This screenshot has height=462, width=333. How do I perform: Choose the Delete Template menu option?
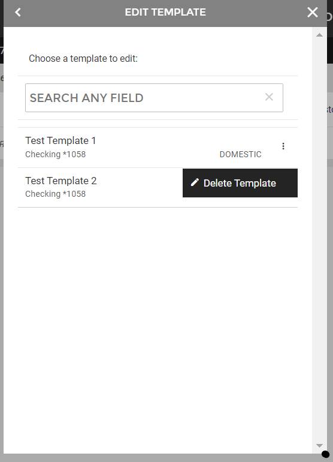[x=240, y=183]
